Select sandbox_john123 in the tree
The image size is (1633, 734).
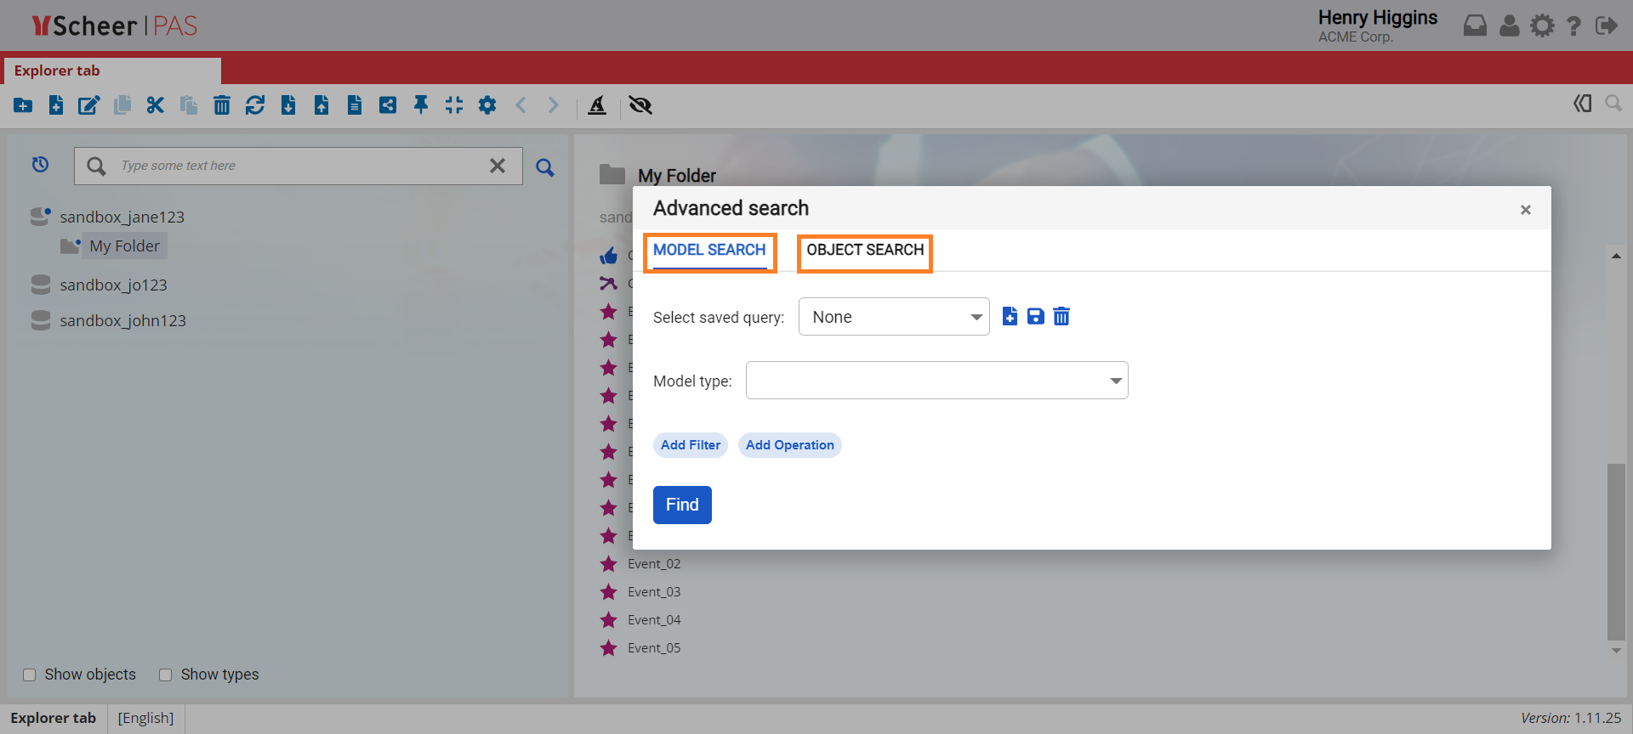point(122,321)
